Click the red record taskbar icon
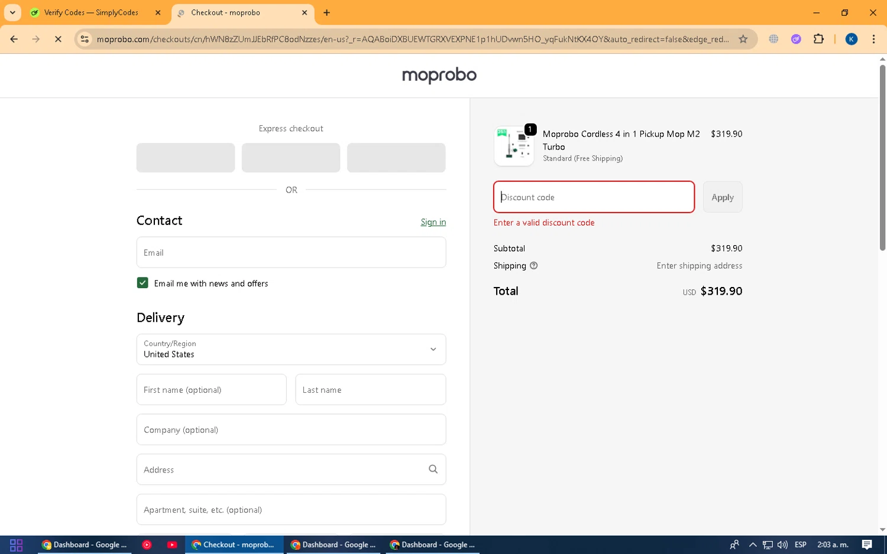The width and height of the screenshot is (887, 554). [x=147, y=545]
